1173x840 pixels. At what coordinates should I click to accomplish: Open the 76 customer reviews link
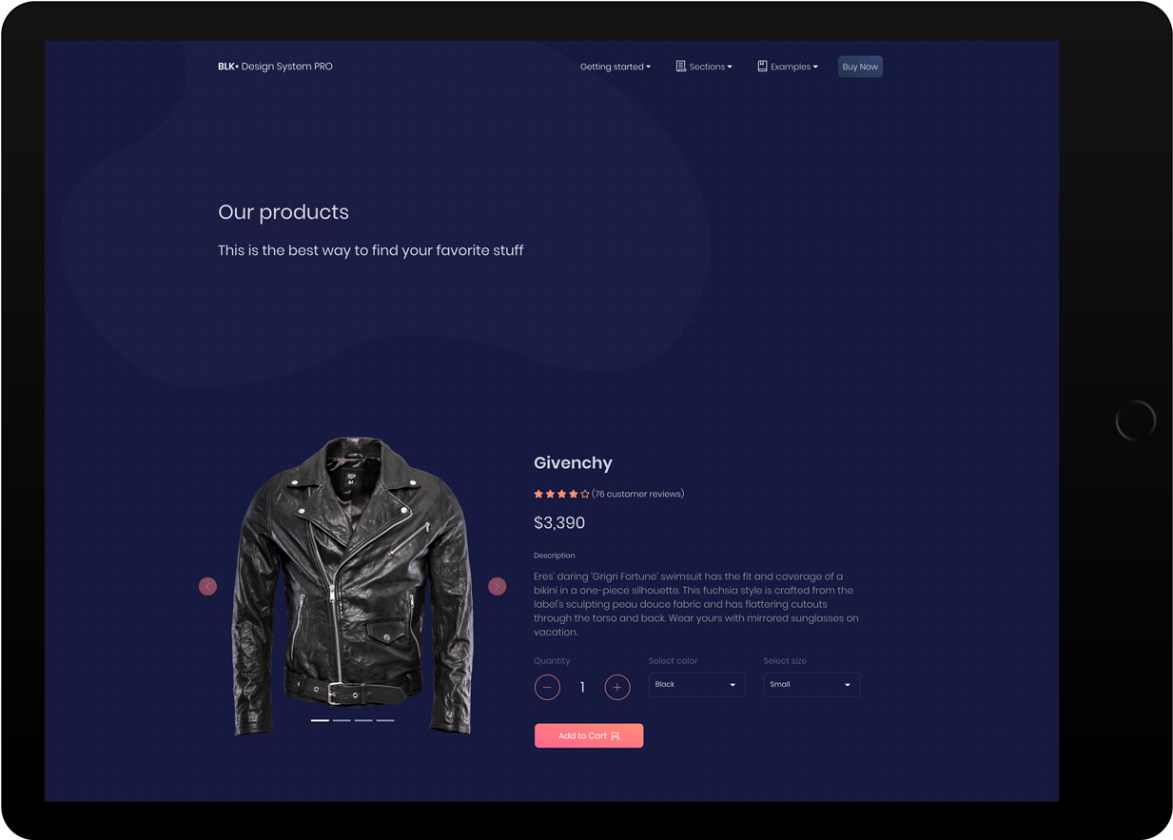point(638,494)
